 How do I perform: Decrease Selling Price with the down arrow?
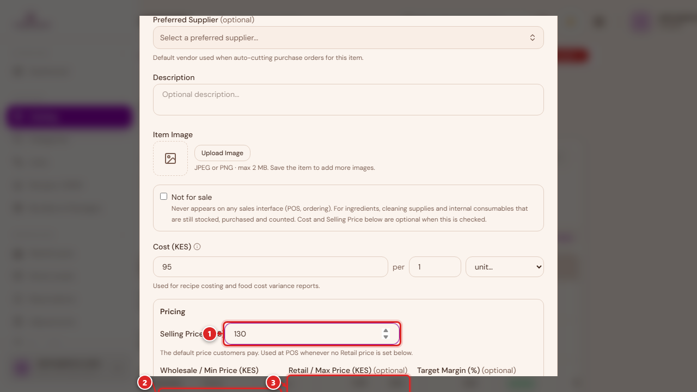coord(386,337)
